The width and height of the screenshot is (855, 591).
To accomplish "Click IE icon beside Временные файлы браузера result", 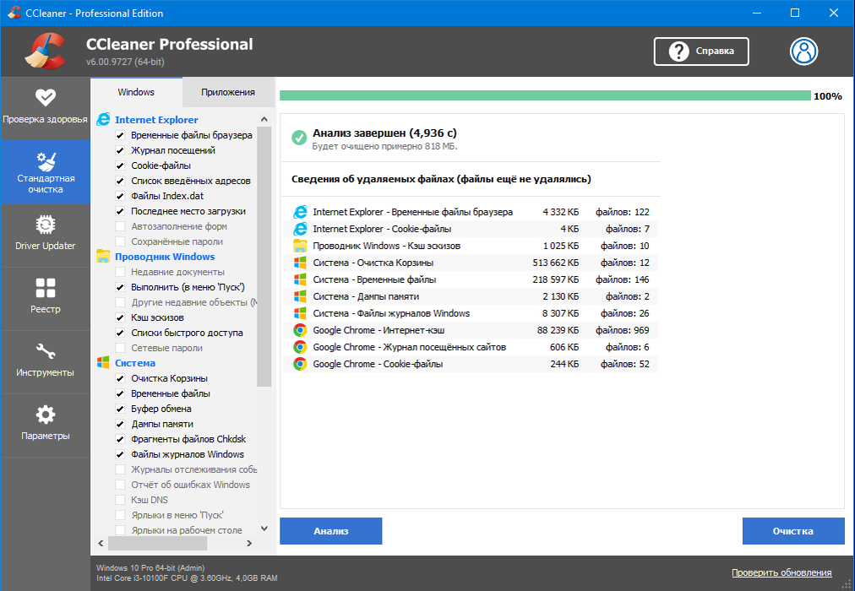I will 300,212.
